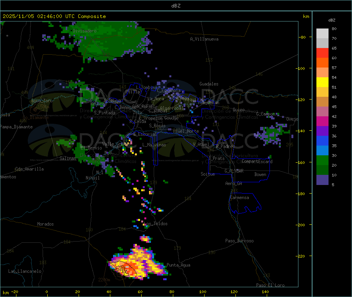The width and height of the screenshot is (352, 297).
Task: Click the Morados map label
Action: (x=45, y=224)
